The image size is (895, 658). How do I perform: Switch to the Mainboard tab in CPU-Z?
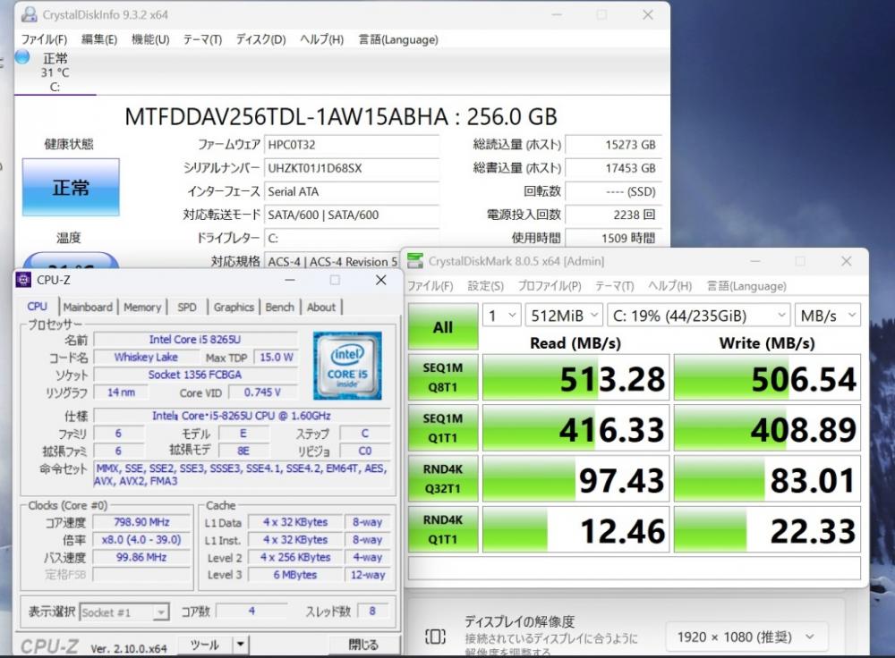tap(88, 308)
